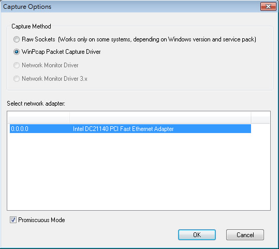This screenshot has width=279, height=249.
Task: Click the WinPcap Packet Capture Driver label
Action: click(61, 52)
